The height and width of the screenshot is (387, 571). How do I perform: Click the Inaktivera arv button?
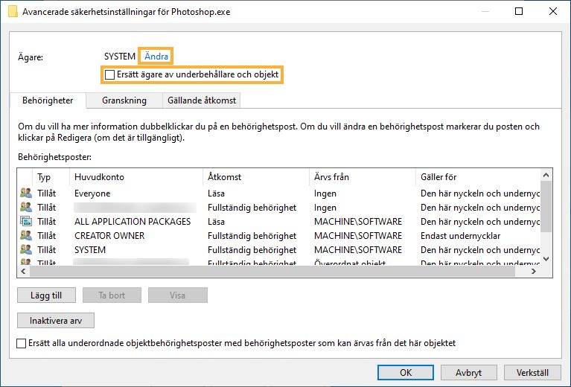tap(56, 320)
